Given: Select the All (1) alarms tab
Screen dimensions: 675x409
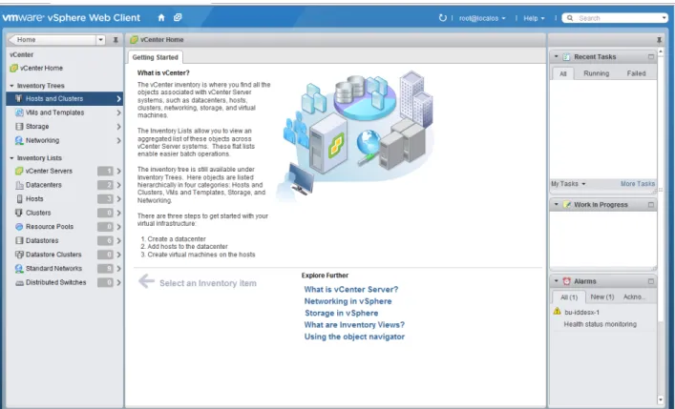Looking at the screenshot, I should point(569,297).
